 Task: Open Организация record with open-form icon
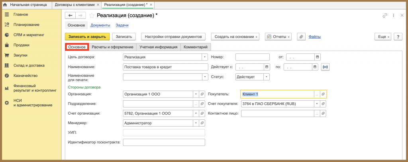click(x=202, y=94)
